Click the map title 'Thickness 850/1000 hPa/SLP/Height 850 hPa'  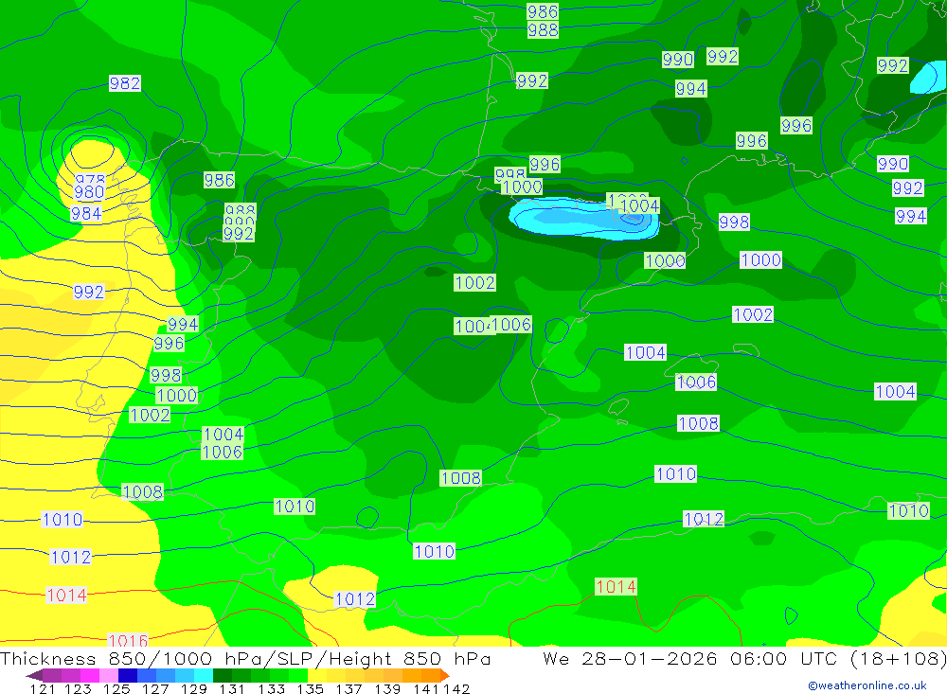[x=245, y=658]
